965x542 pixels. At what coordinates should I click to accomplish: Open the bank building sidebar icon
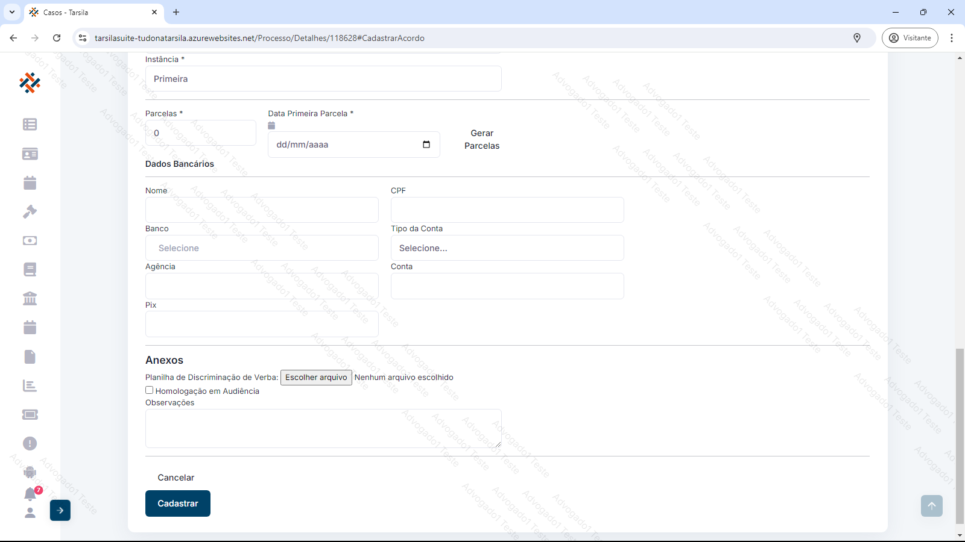[30, 299]
